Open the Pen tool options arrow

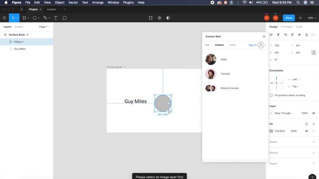click(49, 18)
